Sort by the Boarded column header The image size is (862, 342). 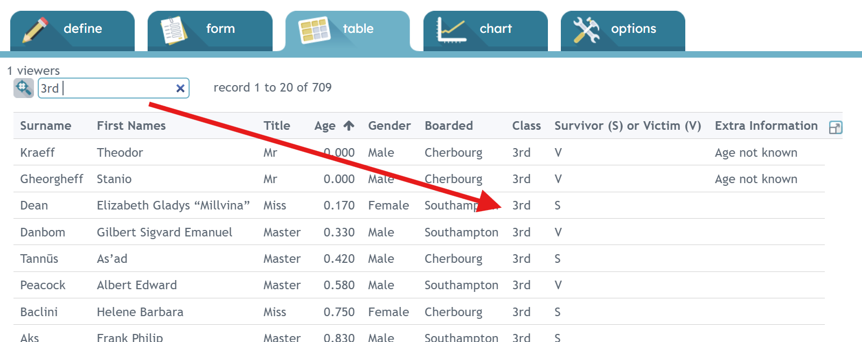[449, 125]
